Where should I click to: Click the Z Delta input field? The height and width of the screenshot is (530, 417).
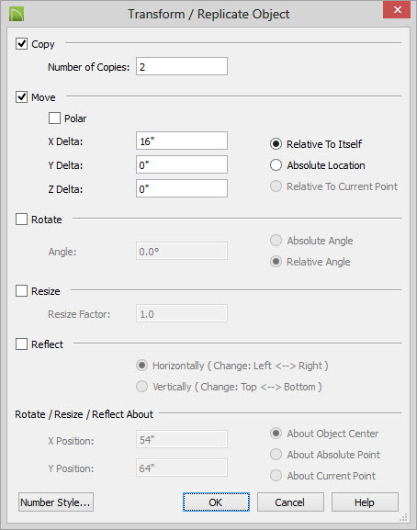point(182,188)
